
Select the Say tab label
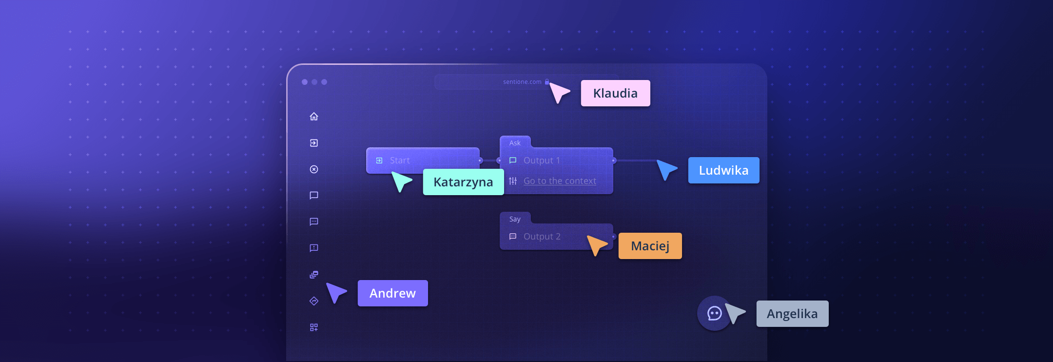point(515,219)
